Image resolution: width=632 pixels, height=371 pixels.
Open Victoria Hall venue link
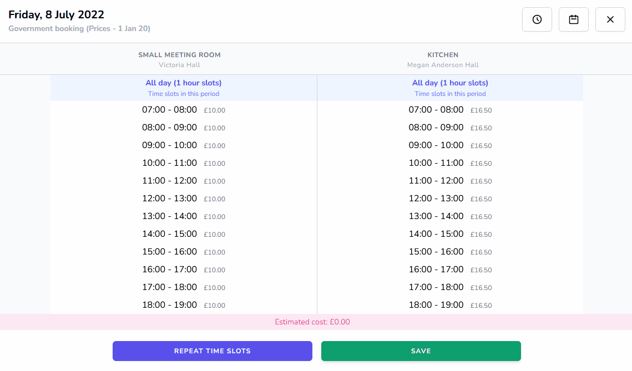coord(179,65)
